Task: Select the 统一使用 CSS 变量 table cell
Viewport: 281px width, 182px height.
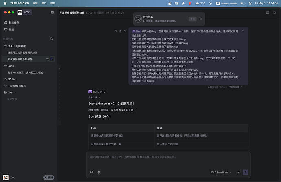Action: [202, 144]
